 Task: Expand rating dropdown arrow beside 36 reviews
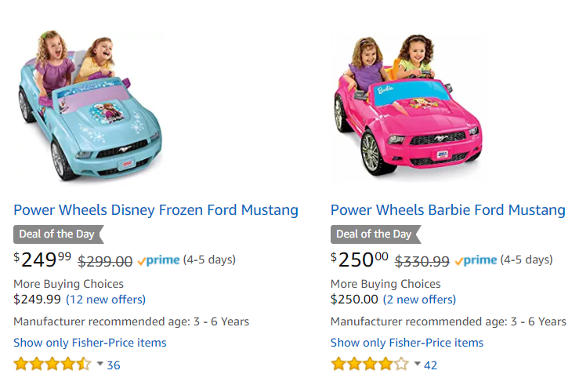pyautogui.click(x=100, y=364)
